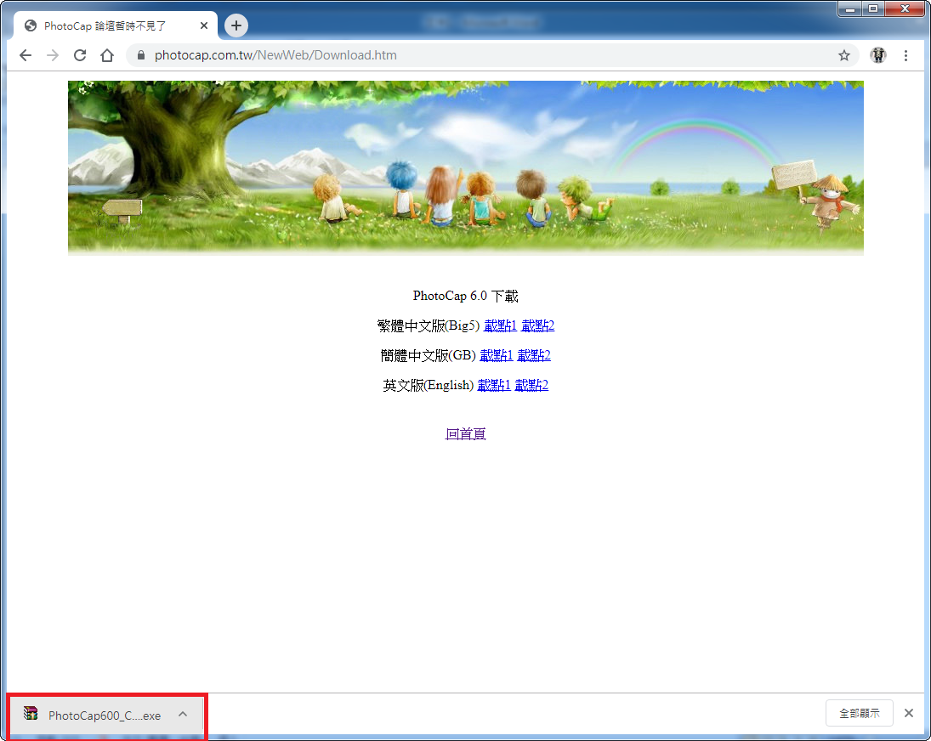This screenshot has width=931, height=741.
Task: View site security info via padlock icon
Action: click(141, 55)
